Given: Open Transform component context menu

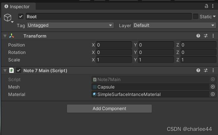Looking at the screenshot, I should (213, 36).
